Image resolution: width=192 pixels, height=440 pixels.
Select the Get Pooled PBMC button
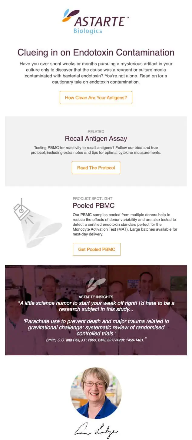click(97, 249)
